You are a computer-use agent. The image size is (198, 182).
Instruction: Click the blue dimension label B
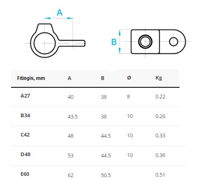click(x=114, y=42)
